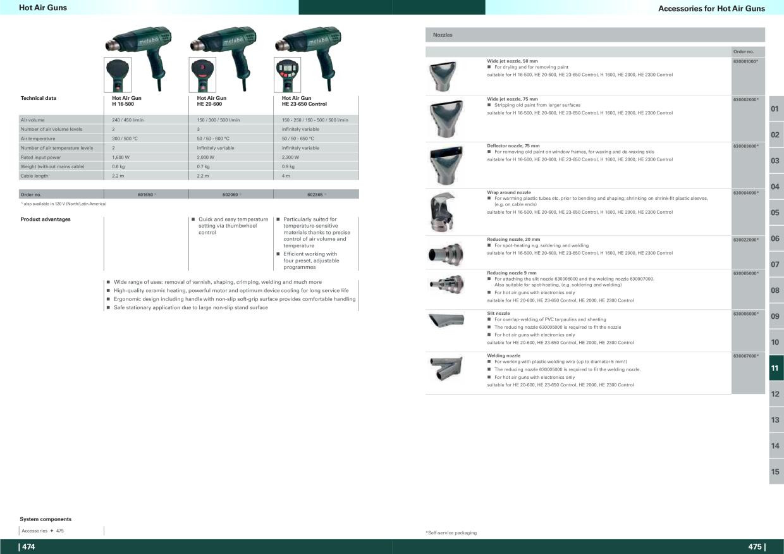The image size is (784, 554).
Task: Click order number 630002000
Action: [x=745, y=99]
